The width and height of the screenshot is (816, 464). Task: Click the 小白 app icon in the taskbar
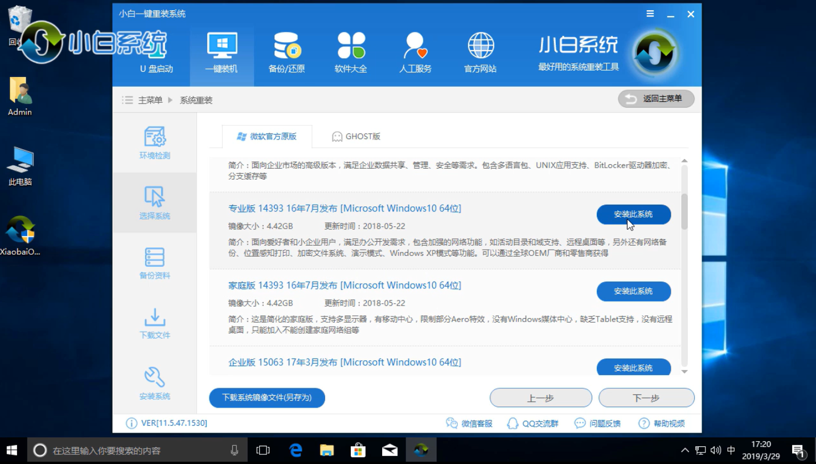[421, 450]
